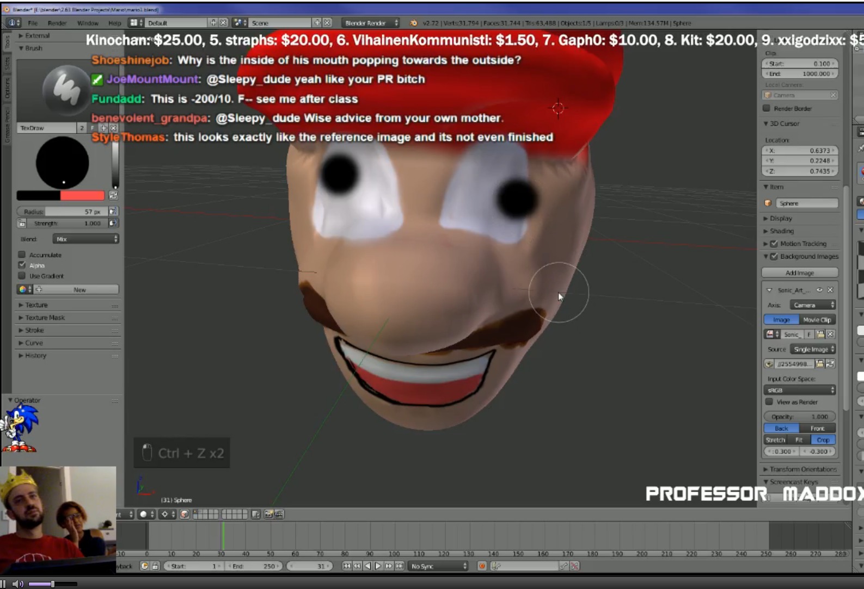Remove the Sonic_Art background image

[830, 290]
